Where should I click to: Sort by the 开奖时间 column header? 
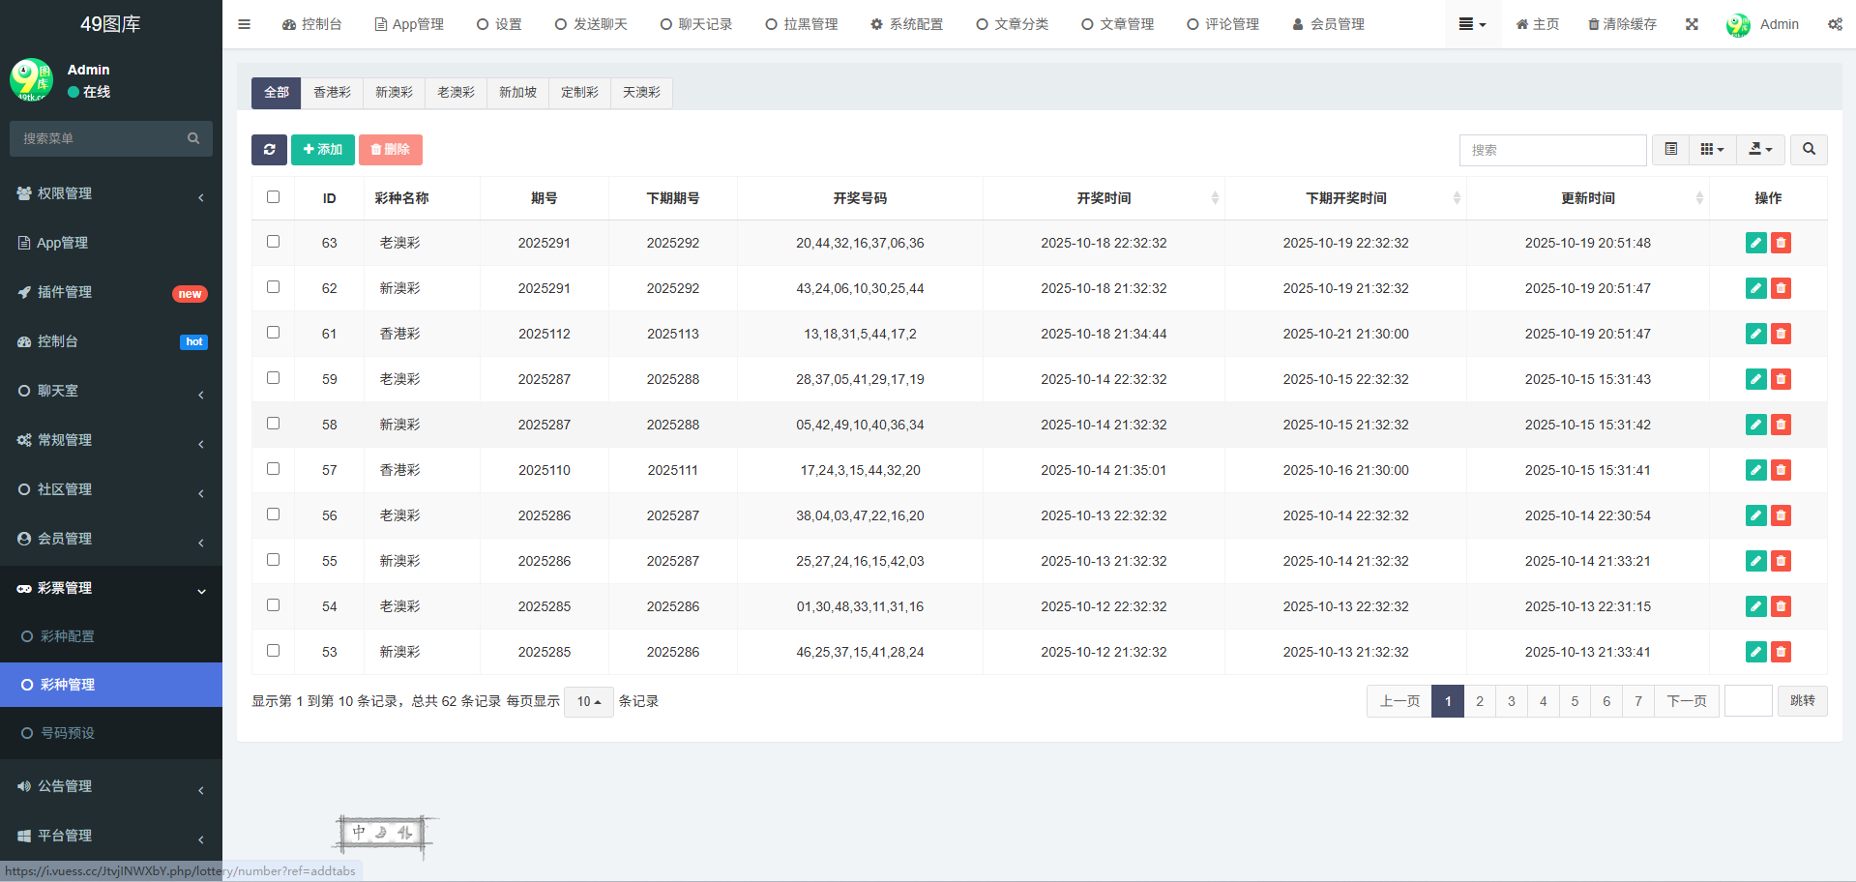(1104, 198)
